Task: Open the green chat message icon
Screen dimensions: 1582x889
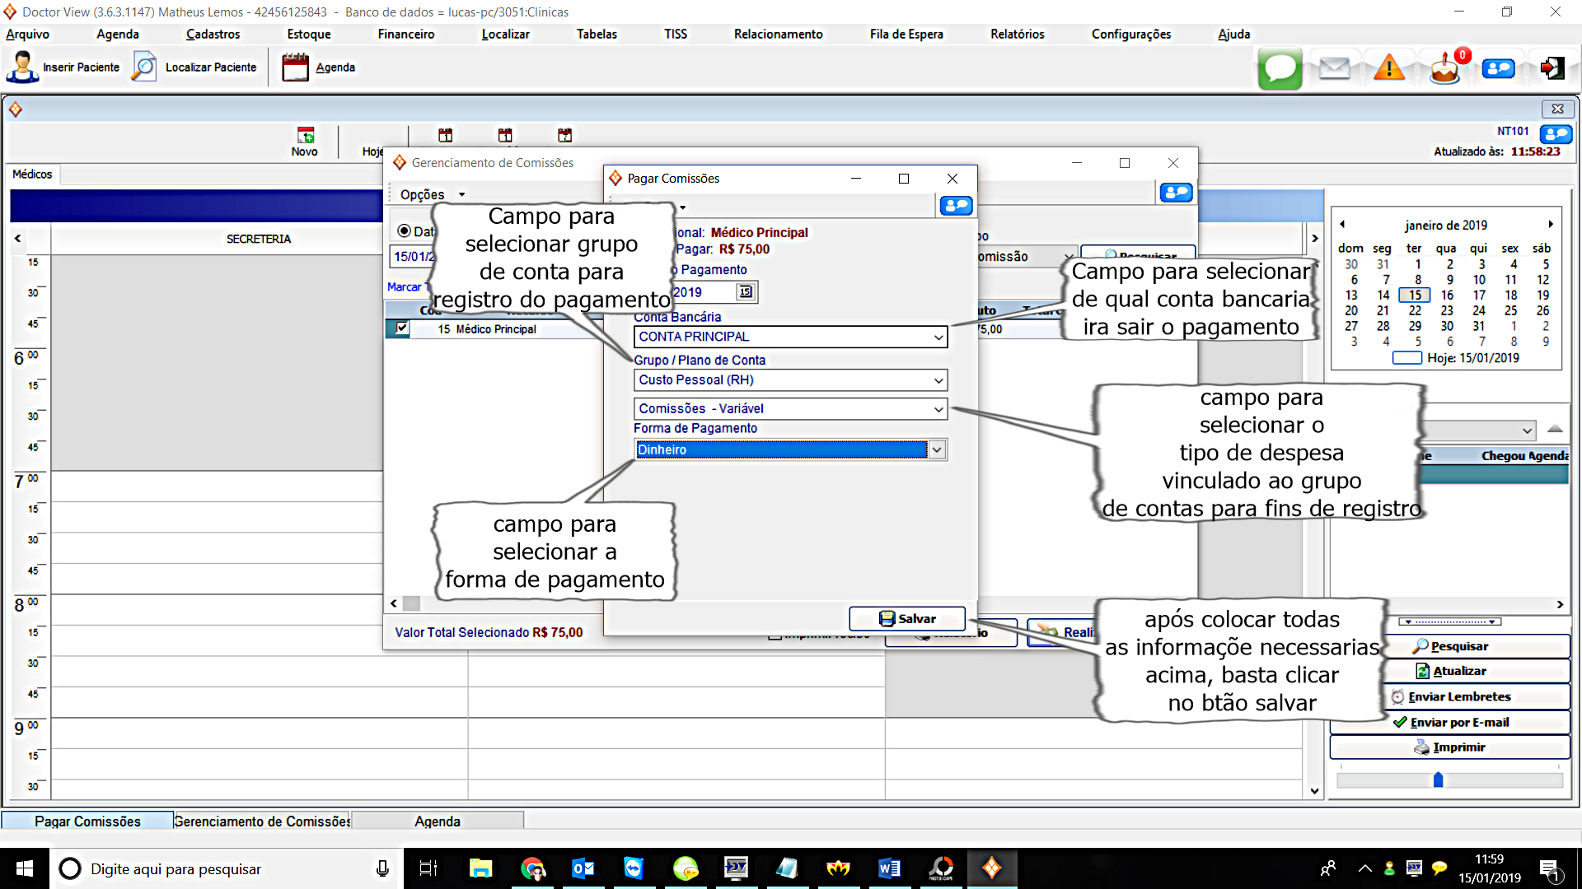Action: [1280, 68]
